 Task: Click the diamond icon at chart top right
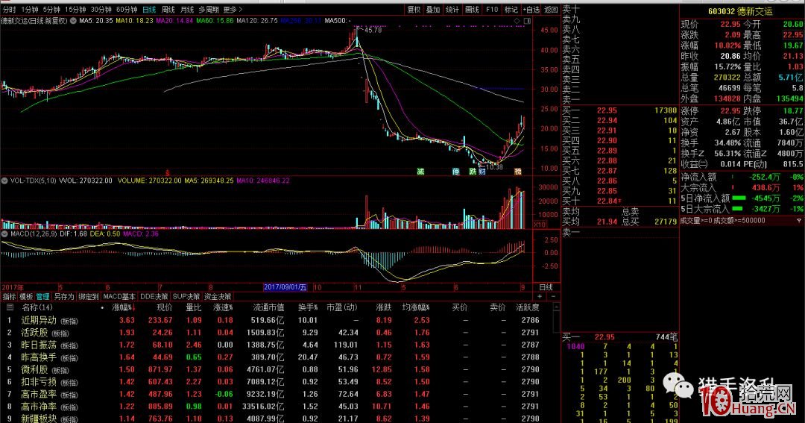(517, 21)
